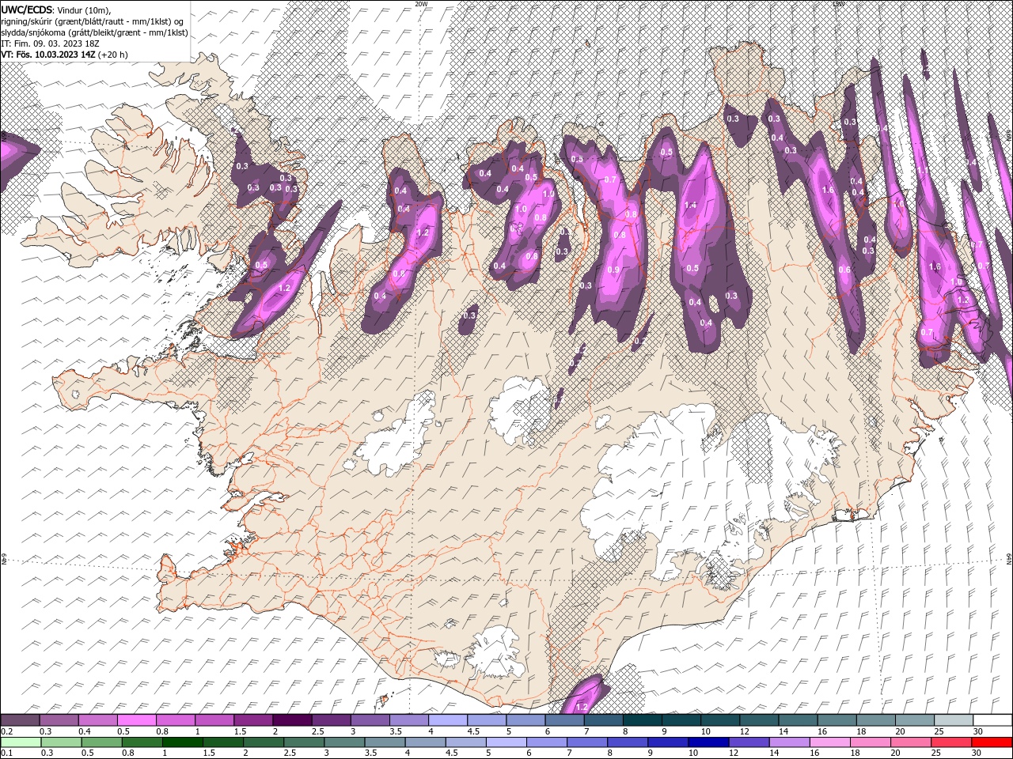Pick the pink 16–18 rain scale swatch
Image resolution: width=1013 pixels, height=759 pixels.
(830, 742)
